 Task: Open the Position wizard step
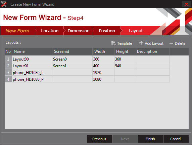tap(107, 31)
